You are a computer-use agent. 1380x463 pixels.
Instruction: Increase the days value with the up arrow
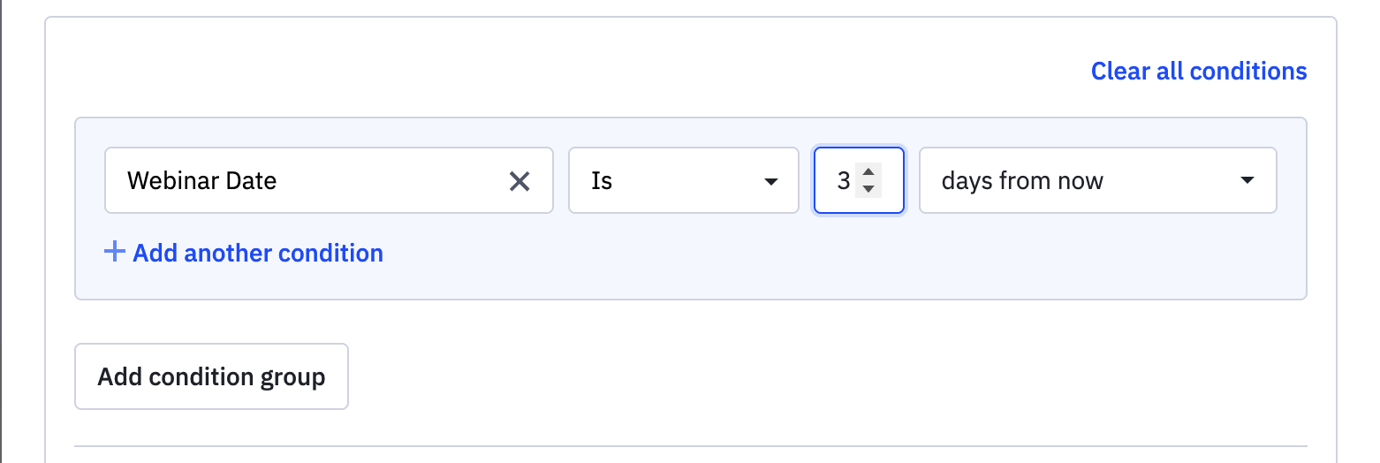pyautogui.click(x=868, y=173)
